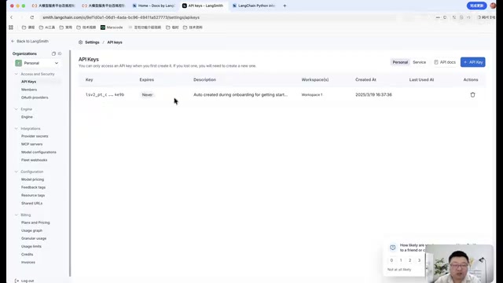Collapse the Engine section chevron
503x283 pixels.
click(x=17, y=109)
